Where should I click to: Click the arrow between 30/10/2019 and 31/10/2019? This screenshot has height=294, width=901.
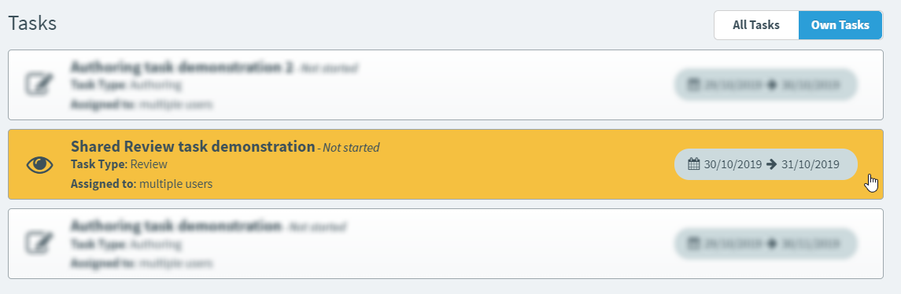pos(772,164)
